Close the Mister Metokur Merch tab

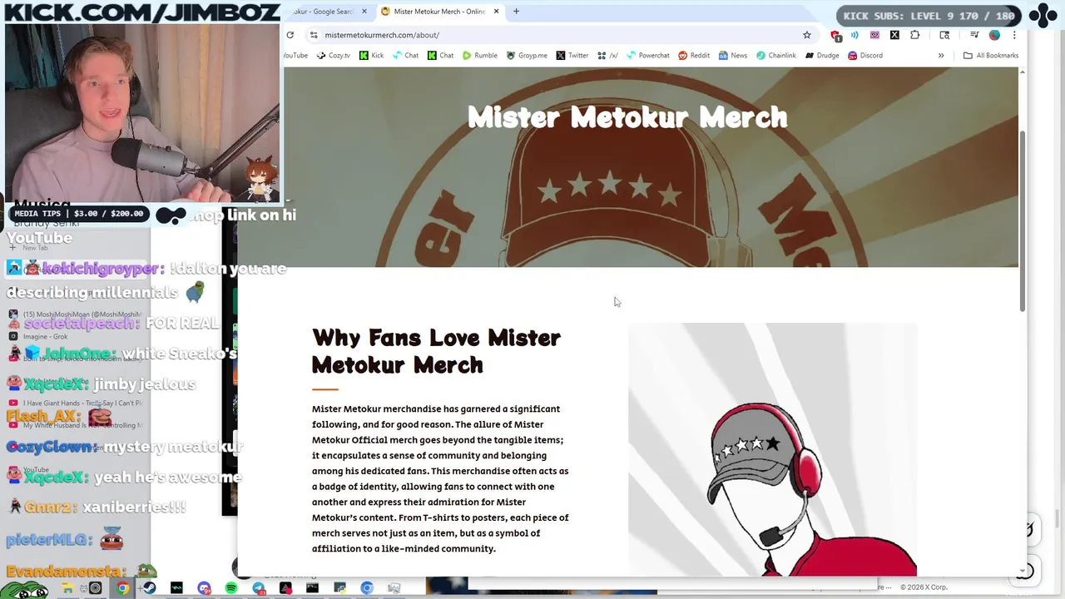point(497,12)
